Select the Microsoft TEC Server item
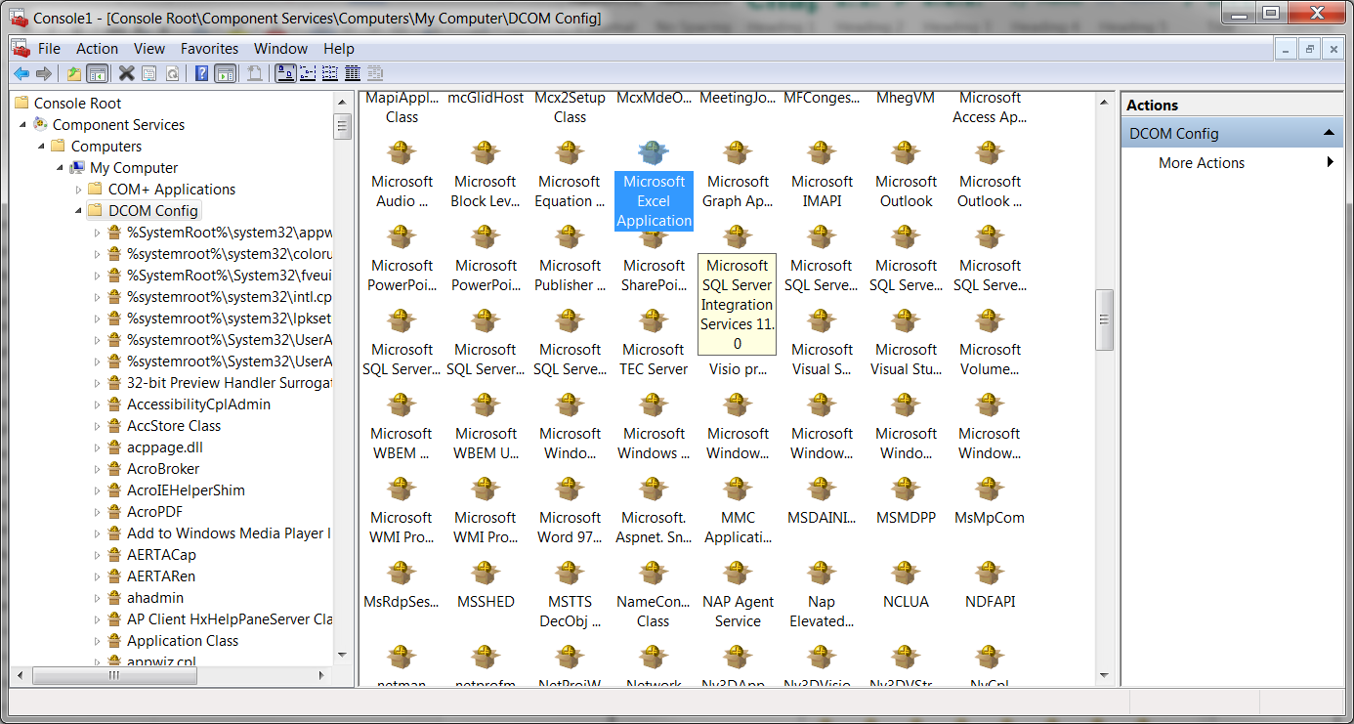Viewport: 1354px width, 724px height. click(654, 342)
